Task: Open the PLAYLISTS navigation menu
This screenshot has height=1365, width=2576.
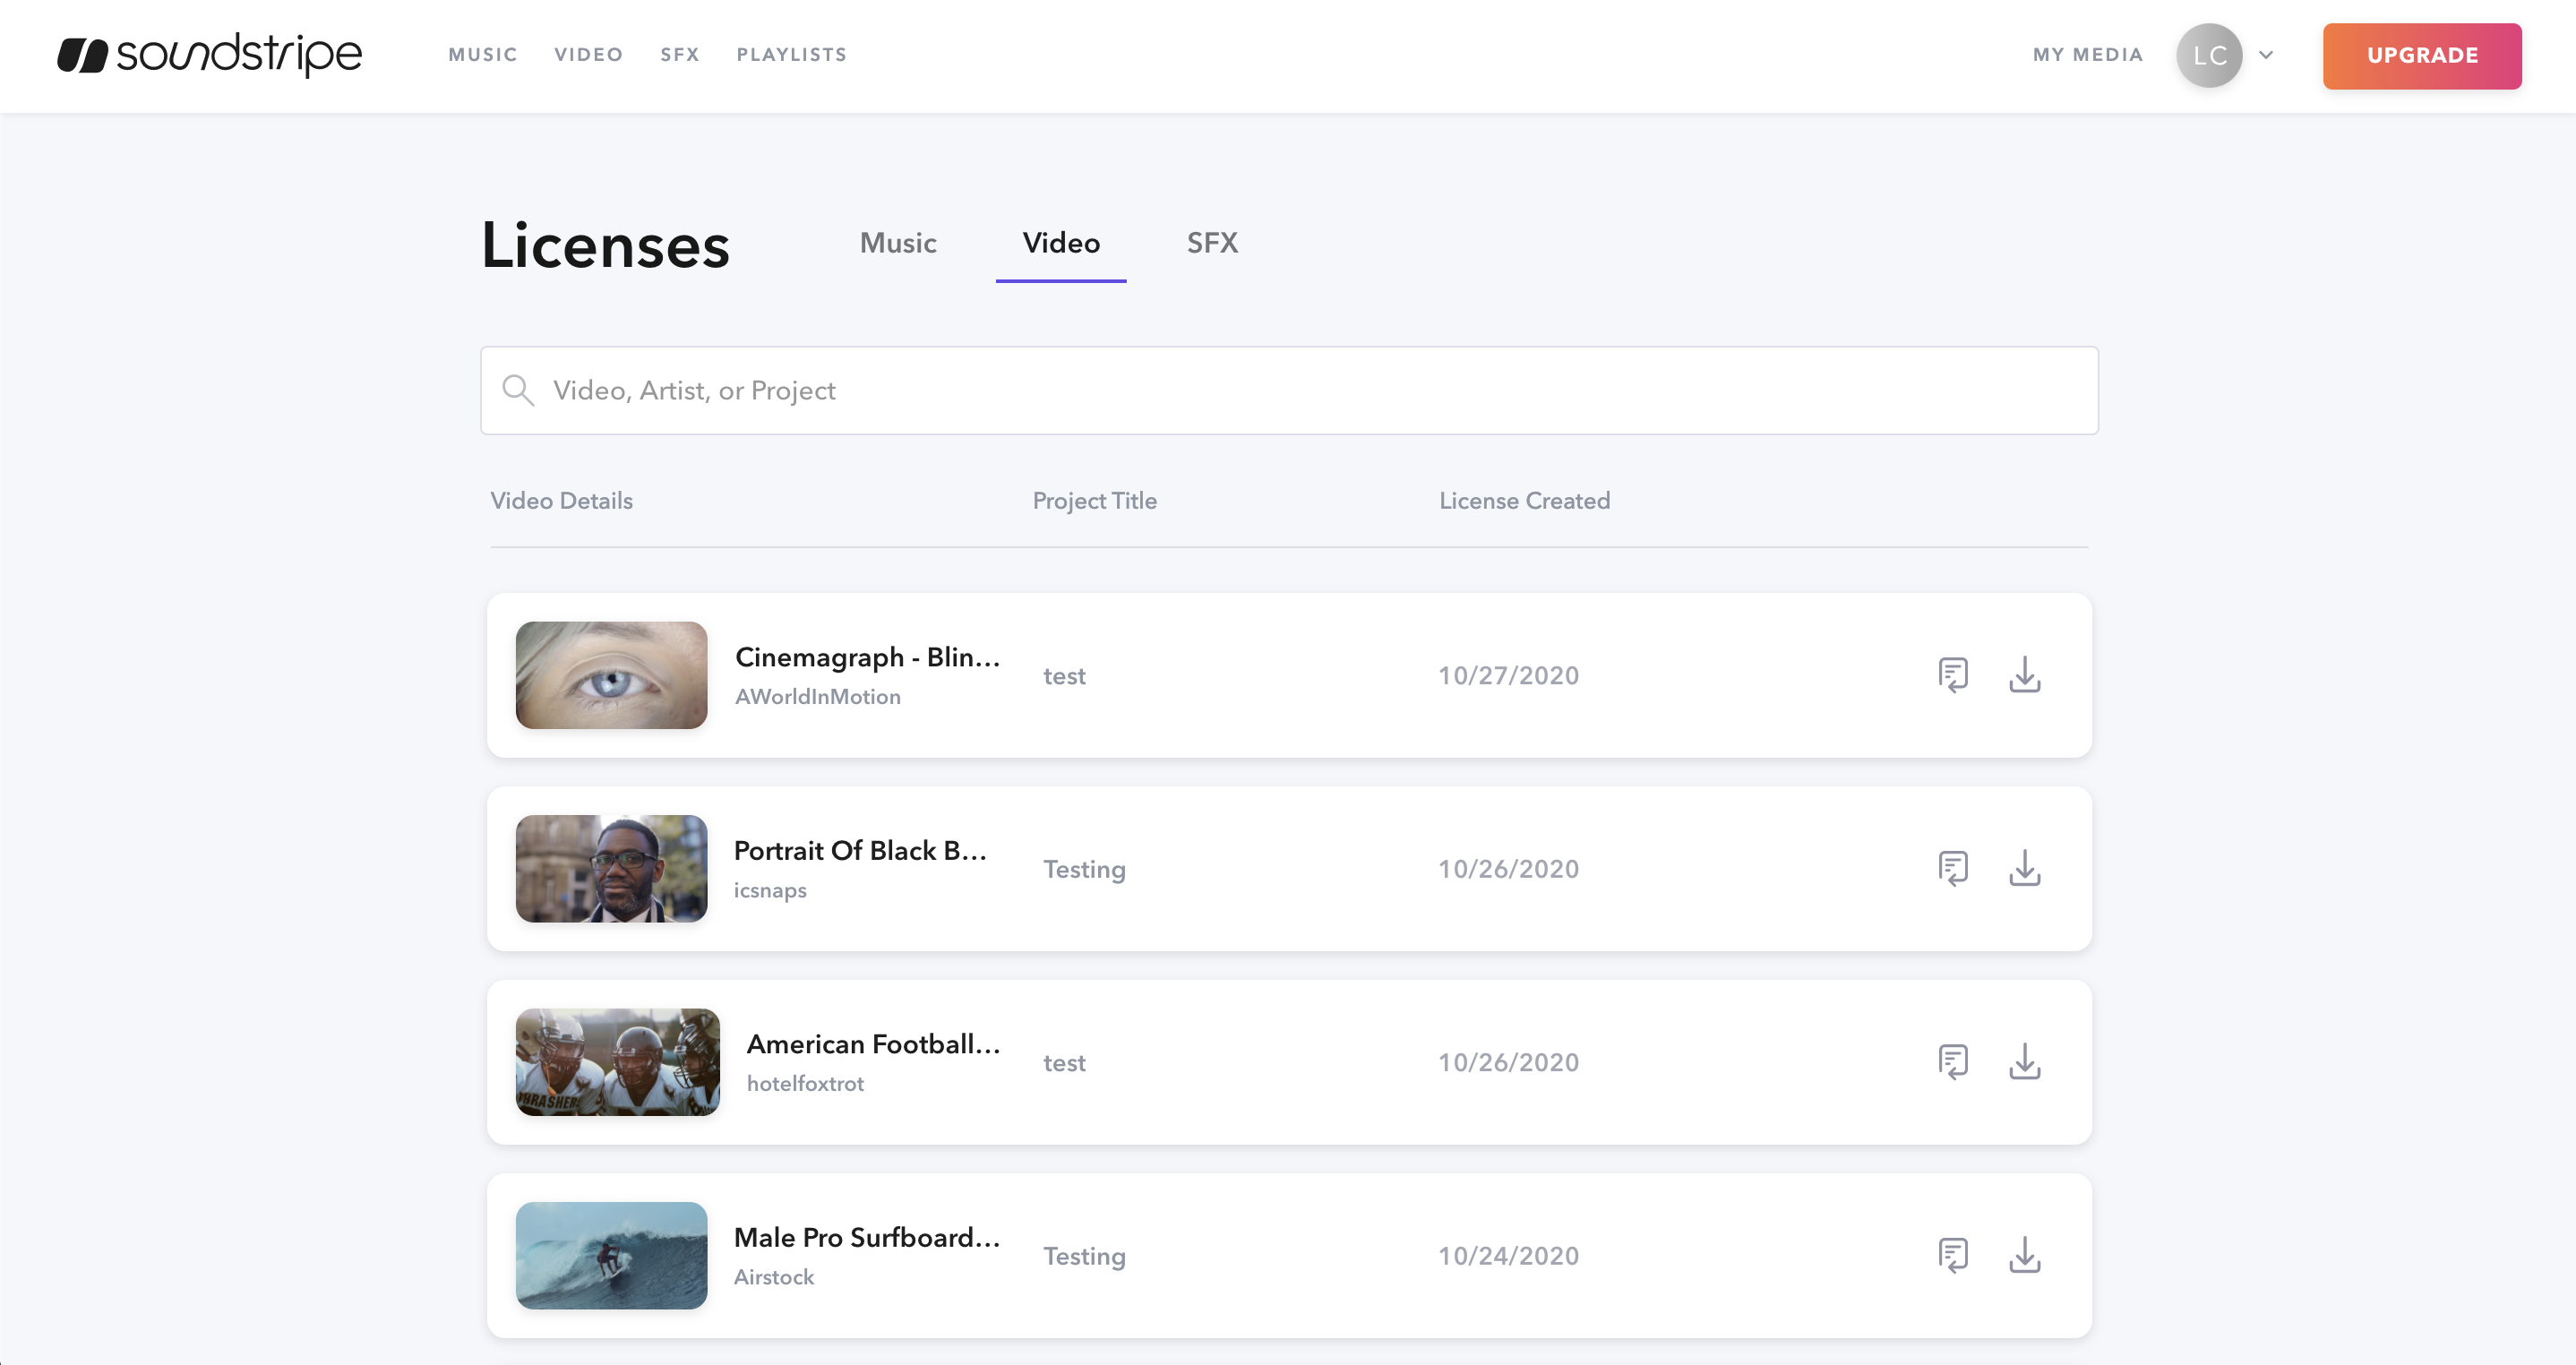Action: point(791,55)
